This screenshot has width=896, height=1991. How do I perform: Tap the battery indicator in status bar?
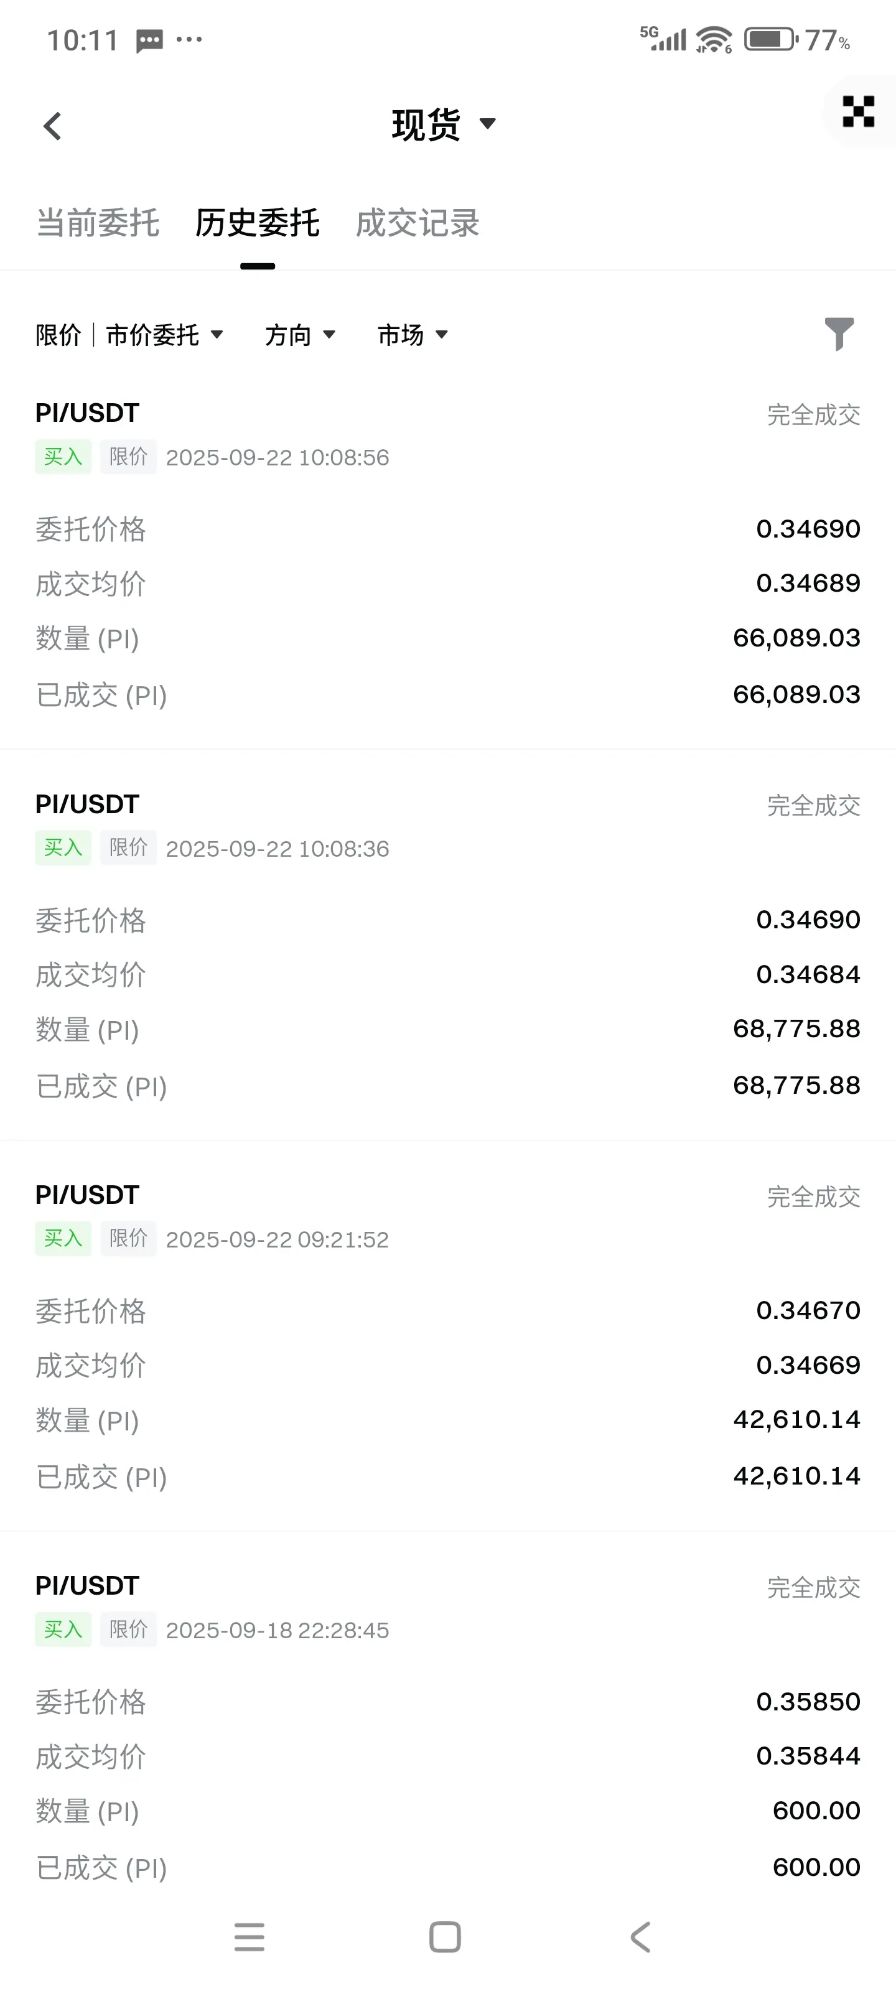point(770,39)
